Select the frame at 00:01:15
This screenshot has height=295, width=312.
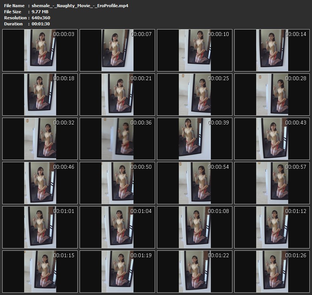point(40,271)
